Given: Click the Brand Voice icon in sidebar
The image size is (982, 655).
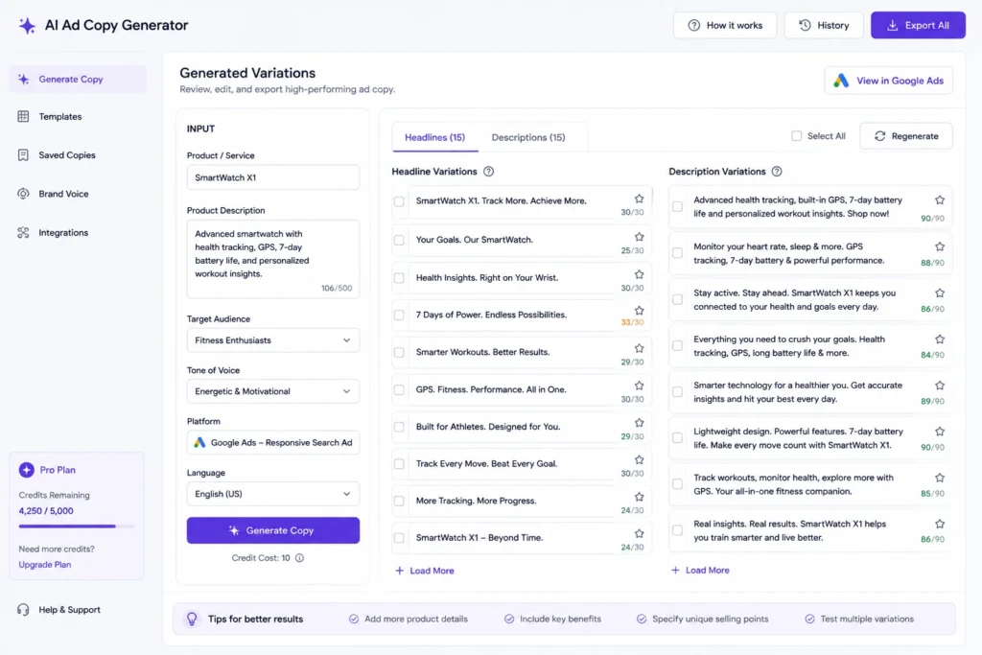Looking at the screenshot, I should pyautogui.click(x=23, y=194).
